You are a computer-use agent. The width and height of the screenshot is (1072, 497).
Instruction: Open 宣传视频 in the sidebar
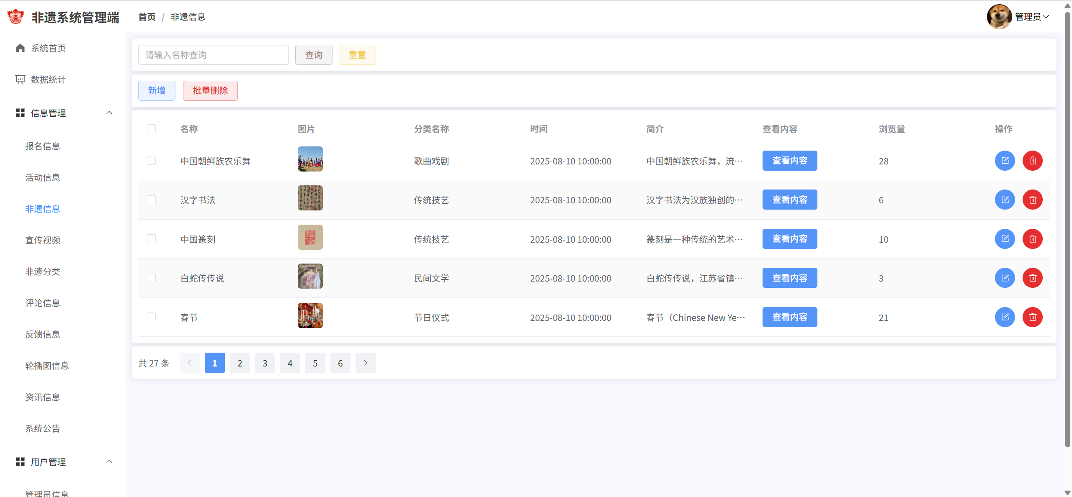click(x=43, y=240)
